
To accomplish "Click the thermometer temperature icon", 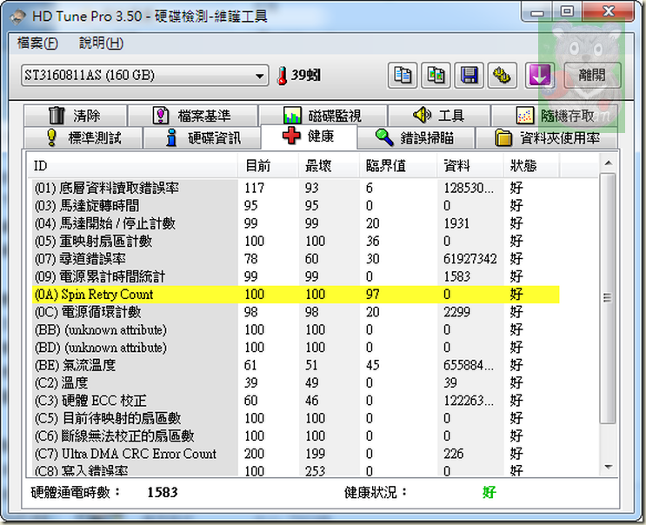I will (283, 76).
